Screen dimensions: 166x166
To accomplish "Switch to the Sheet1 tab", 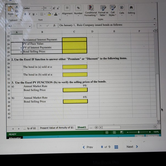I will [x=82, y=127].
